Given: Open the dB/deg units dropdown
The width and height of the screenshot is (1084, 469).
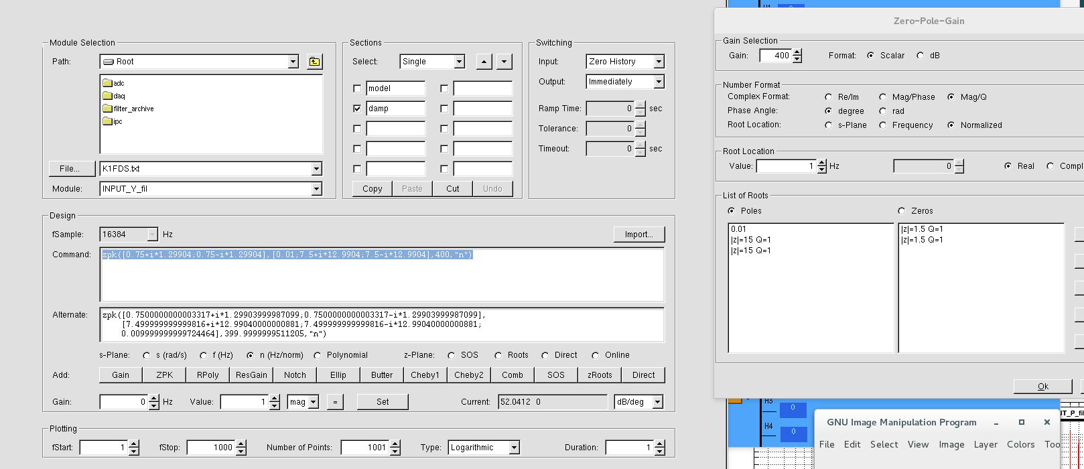Looking at the screenshot, I should [658, 402].
